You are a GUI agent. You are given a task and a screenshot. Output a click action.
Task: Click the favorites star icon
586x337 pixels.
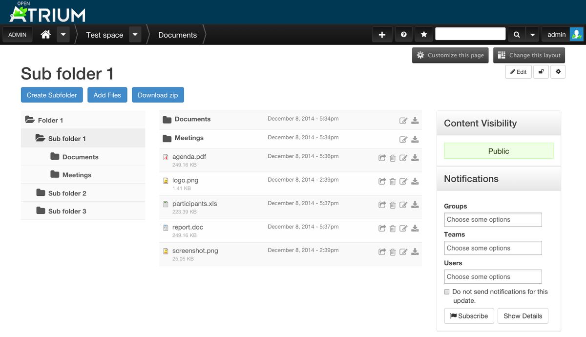click(423, 34)
